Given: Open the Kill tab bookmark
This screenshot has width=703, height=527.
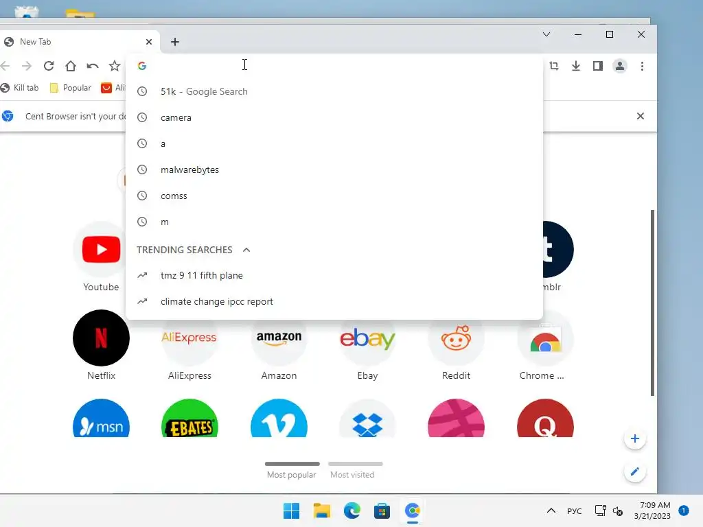Looking at the screenshot, I should point(20,88).
